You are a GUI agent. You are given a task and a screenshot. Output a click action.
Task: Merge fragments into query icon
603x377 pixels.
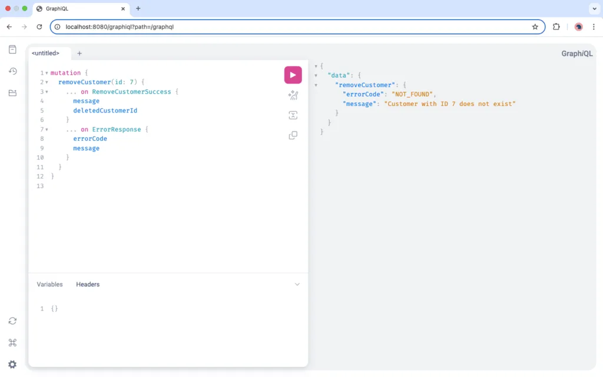(x=293, y=115)
